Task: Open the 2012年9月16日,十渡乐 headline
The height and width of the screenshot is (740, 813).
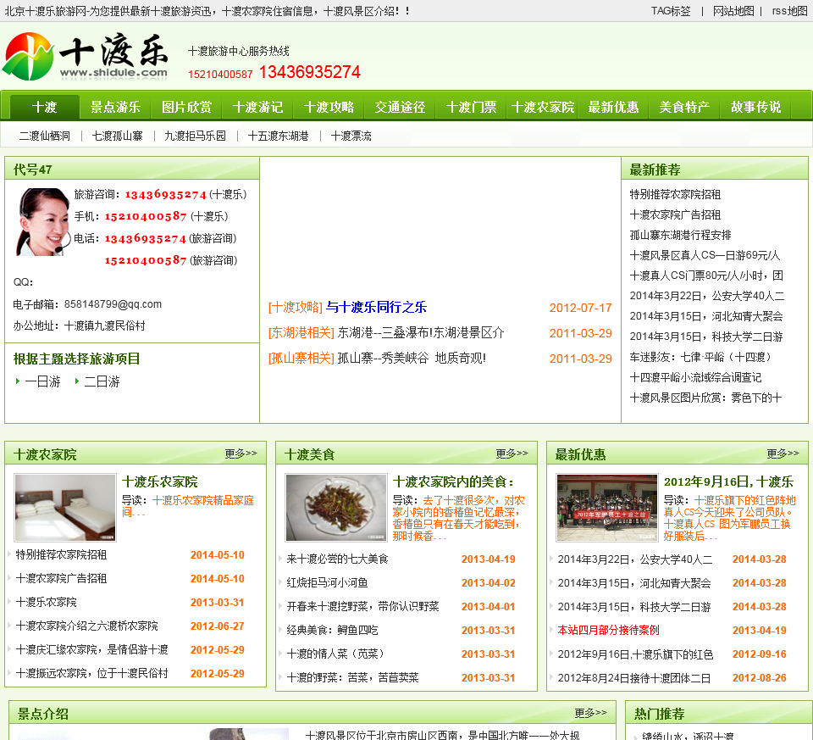Action: pyautogui.click(x=728, y=481)
